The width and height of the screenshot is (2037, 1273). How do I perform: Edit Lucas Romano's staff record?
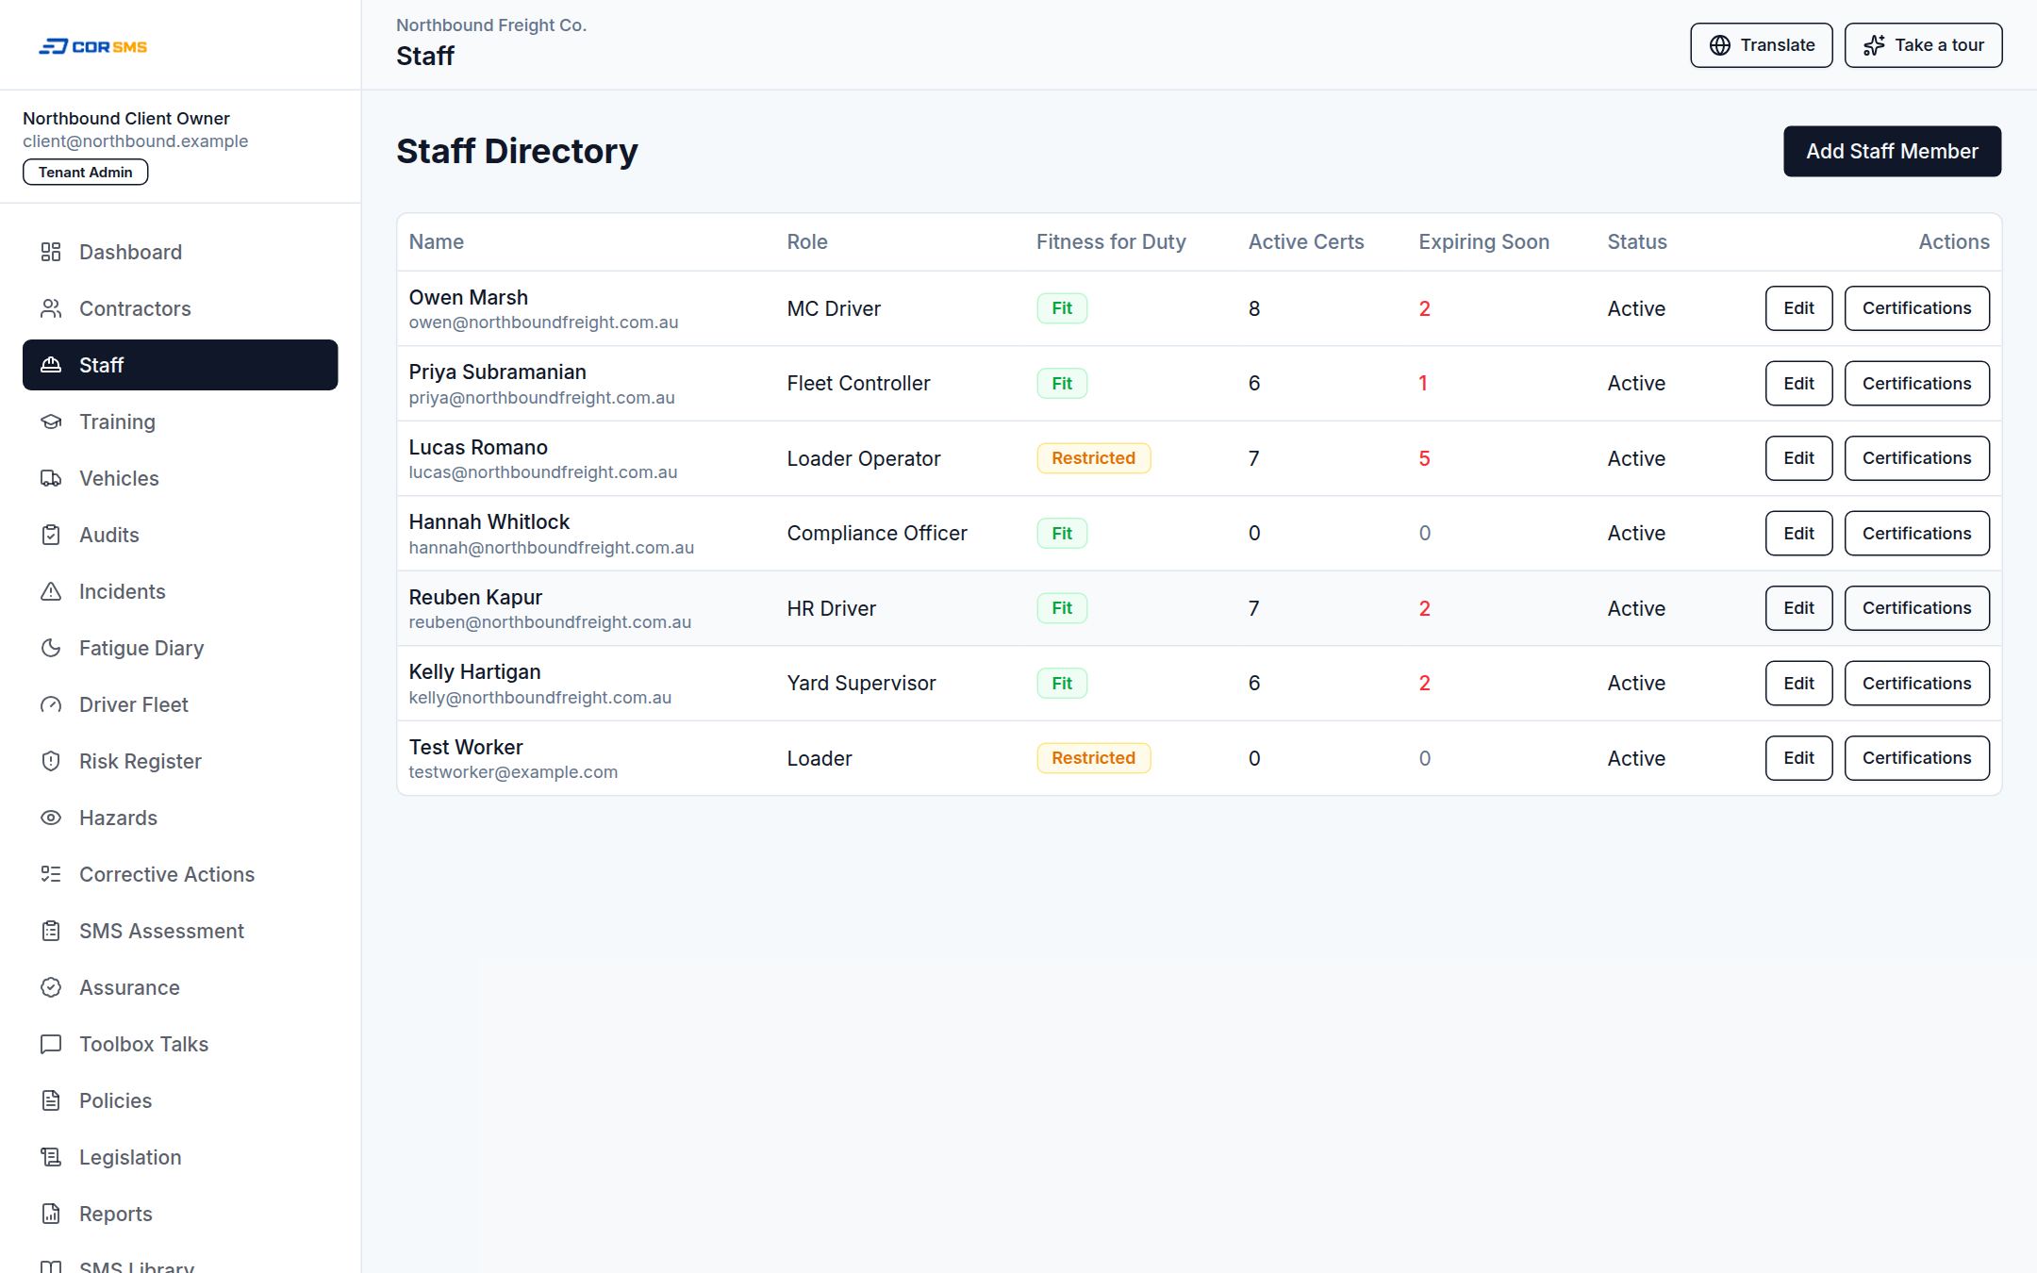pos(1798,458)
